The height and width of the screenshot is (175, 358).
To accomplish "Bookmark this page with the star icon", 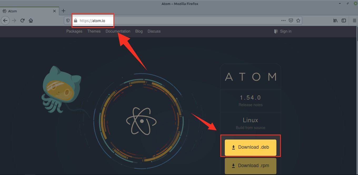I will (x=298, y=20).
